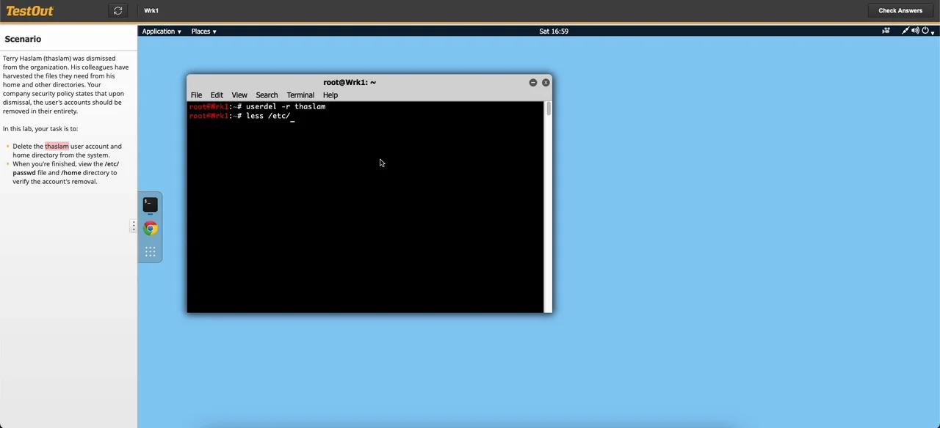Click the 'userdel -r thaslam' command text

(x=286, y=107)
